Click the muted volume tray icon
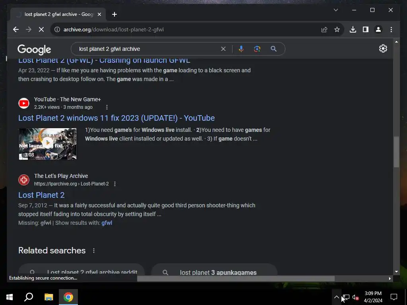The image size is (407, 305). tap(356, 297)
